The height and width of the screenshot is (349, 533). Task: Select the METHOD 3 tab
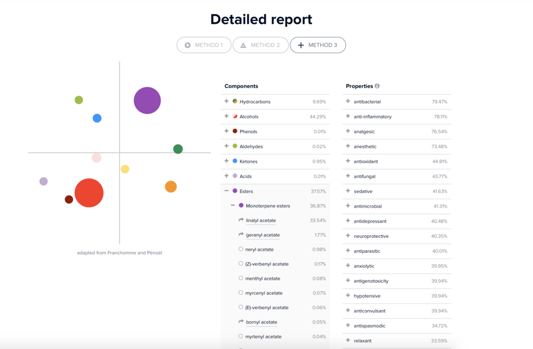318,45
